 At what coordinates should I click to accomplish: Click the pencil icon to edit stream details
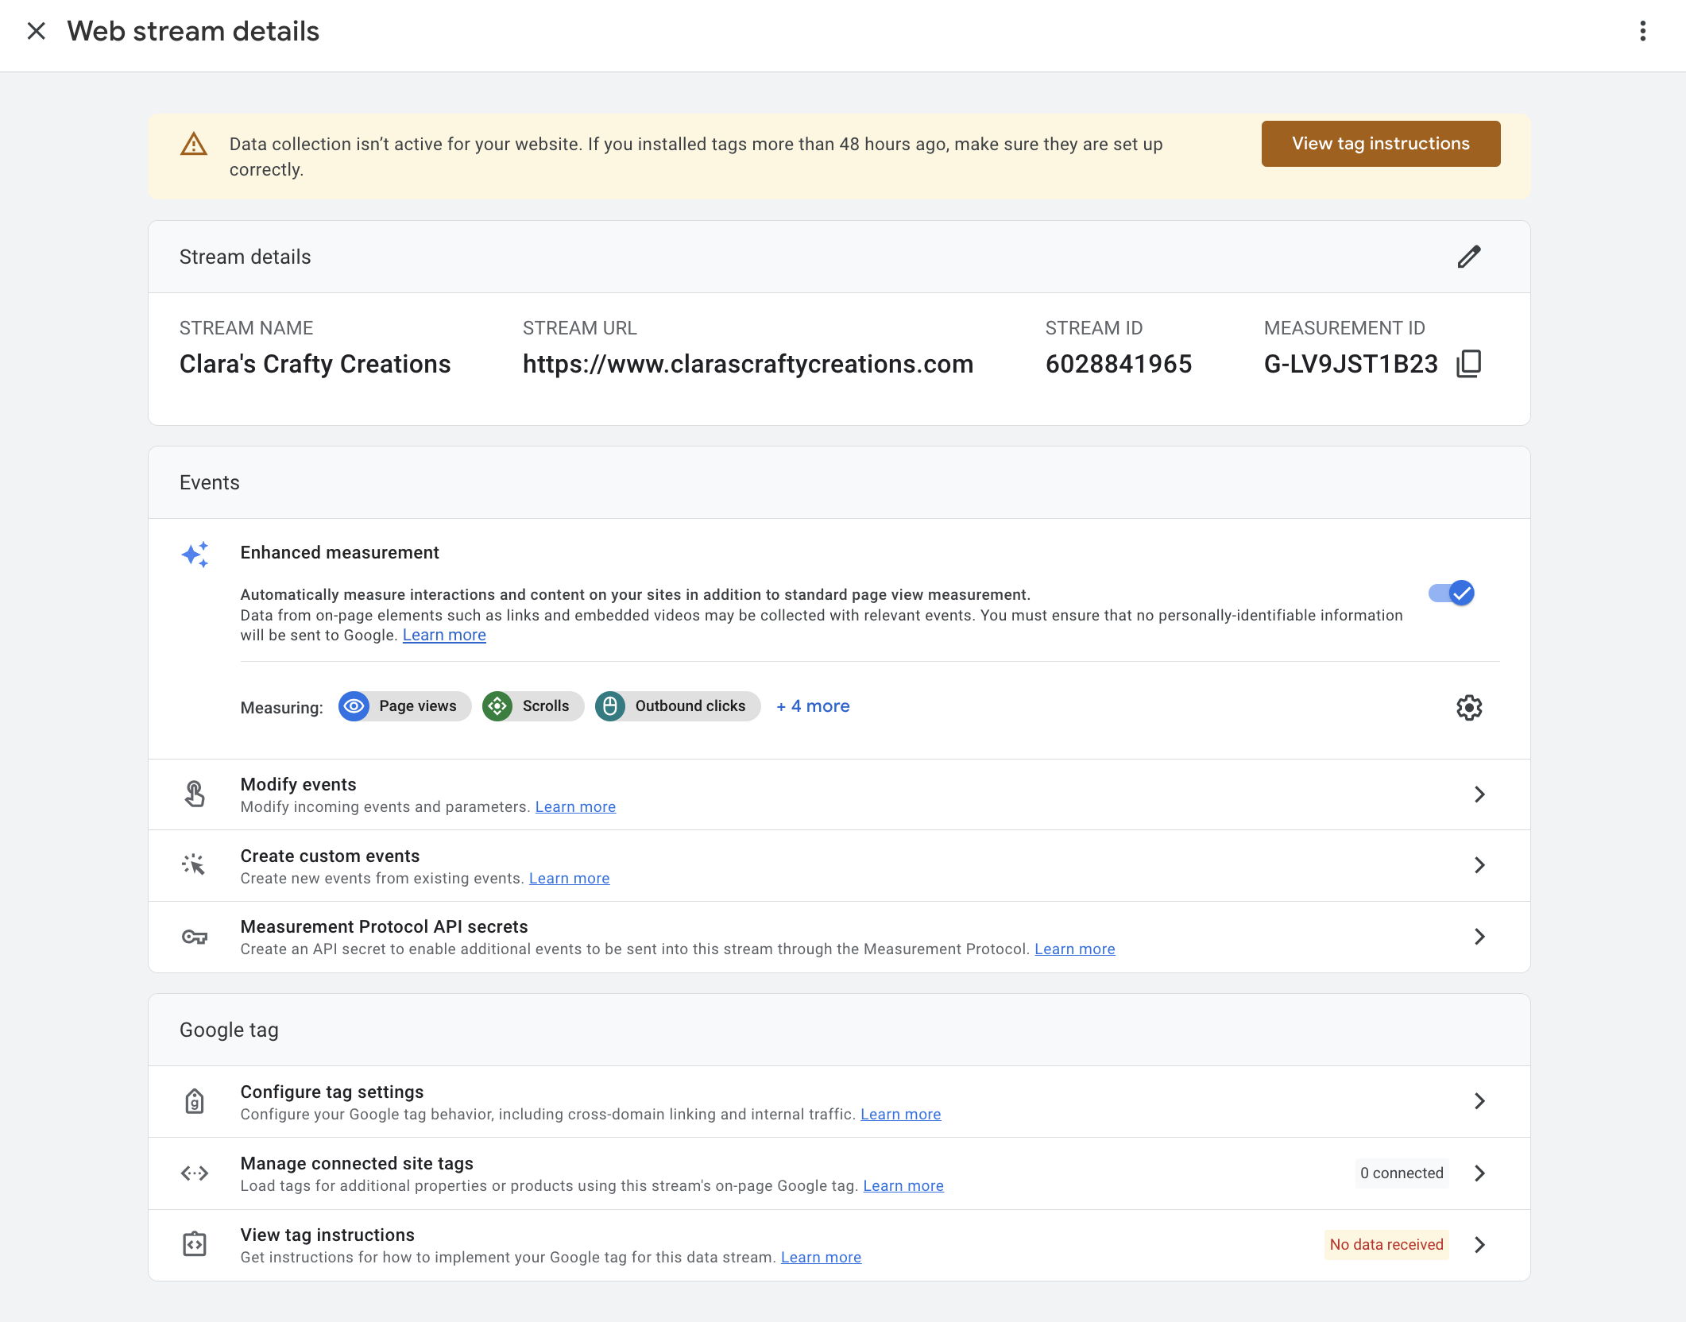point(1469,257)
